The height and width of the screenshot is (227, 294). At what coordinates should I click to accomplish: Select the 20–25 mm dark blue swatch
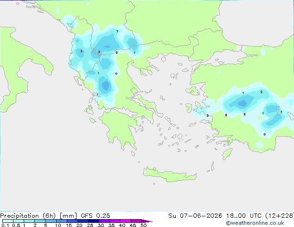coord(83,221)
